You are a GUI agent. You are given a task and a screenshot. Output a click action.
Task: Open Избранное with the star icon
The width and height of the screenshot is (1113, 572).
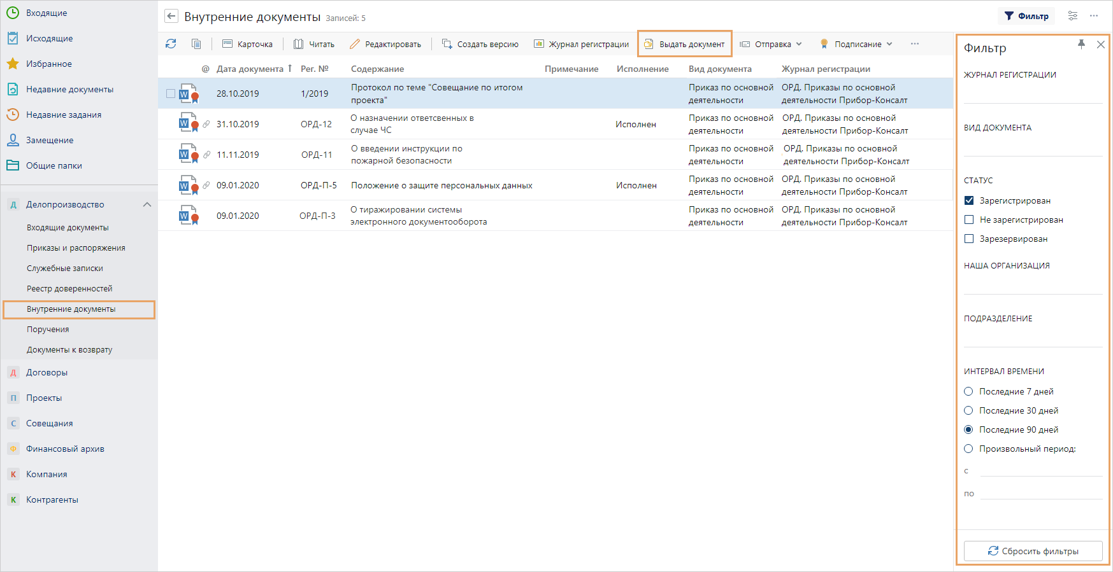(13, 64)
